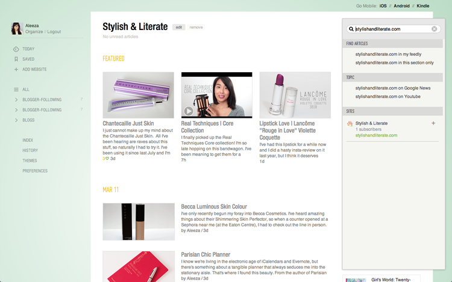The image size is (452, 282).
Task: Click the green stylishandliterate.com site link
Action: click(376, 135)
